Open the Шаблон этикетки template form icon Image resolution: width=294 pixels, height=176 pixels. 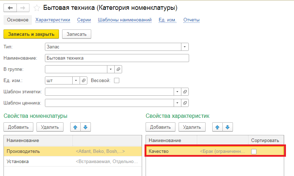pos(185,92)
